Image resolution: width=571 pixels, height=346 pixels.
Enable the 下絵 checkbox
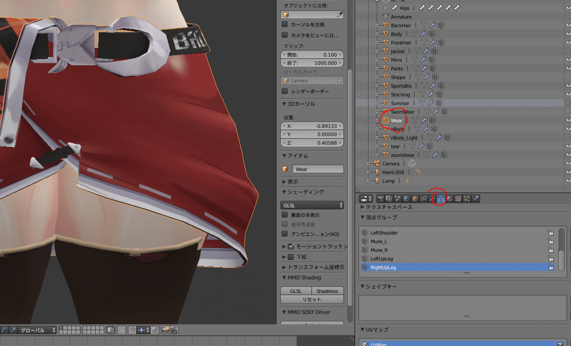tap(291, 257)
